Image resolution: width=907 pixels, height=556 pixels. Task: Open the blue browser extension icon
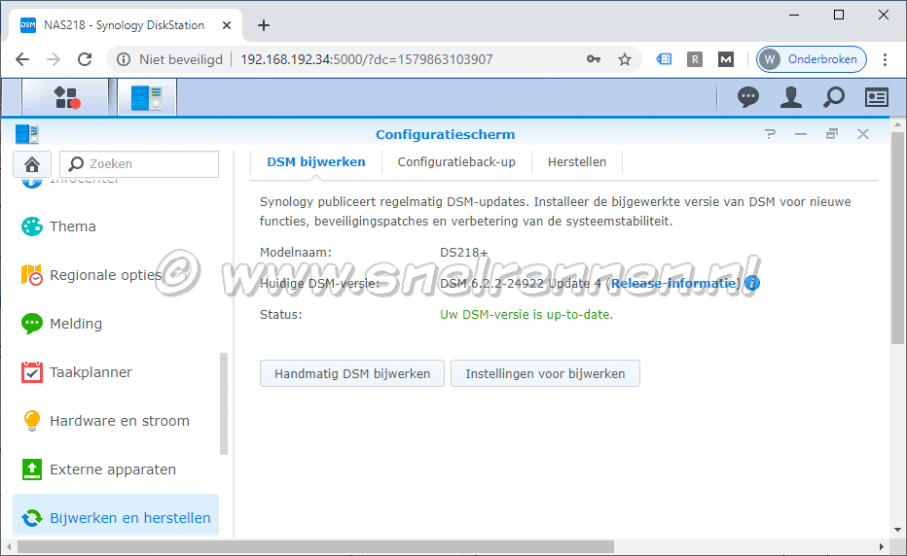tap(664, 59)
